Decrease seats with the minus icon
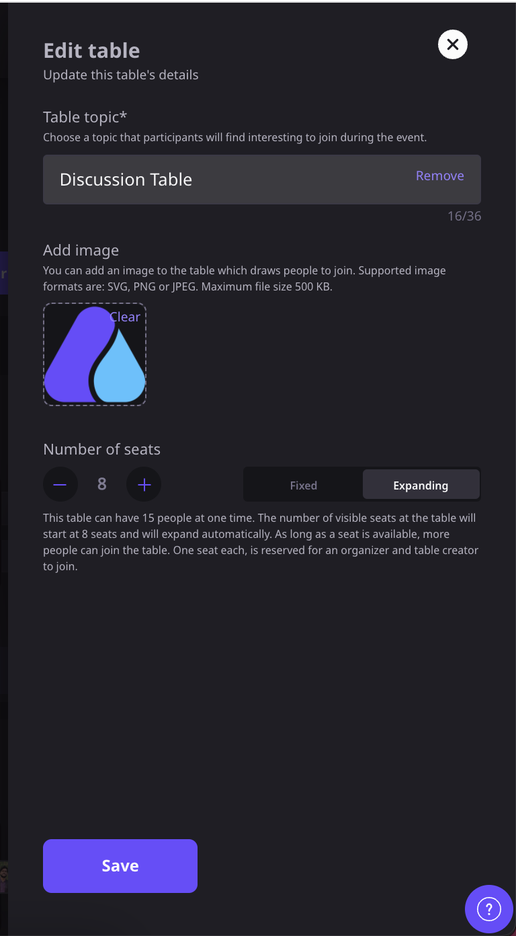This screenshot has height=936, width=516. [60, 484]
